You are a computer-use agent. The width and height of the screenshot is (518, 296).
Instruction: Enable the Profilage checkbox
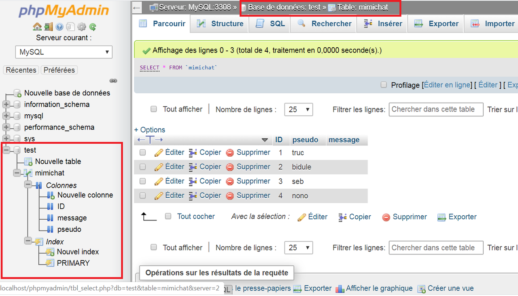tap(383, 85)
